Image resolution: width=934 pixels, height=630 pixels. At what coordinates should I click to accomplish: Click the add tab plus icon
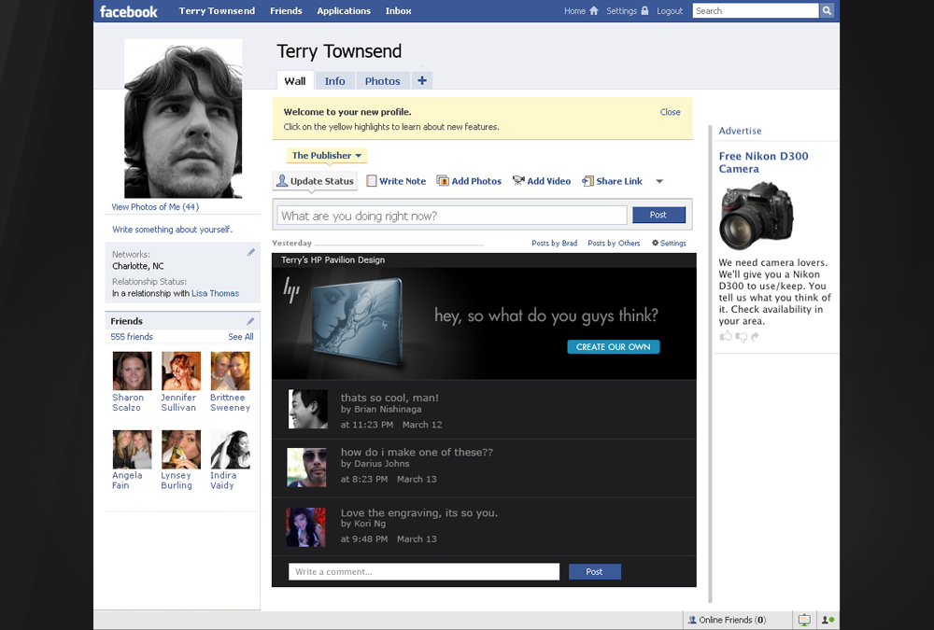(x=422, y=80)
